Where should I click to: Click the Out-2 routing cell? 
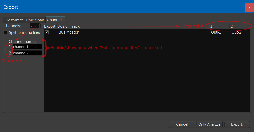tap(236, 32)
